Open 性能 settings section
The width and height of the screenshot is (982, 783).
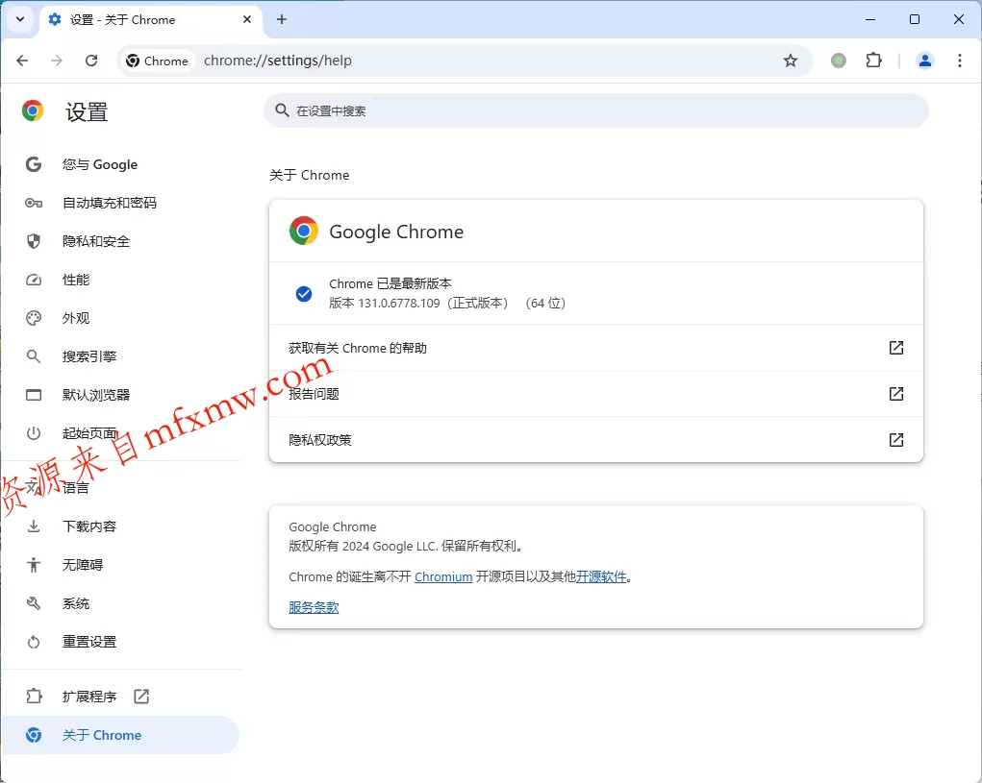point(120,280)
